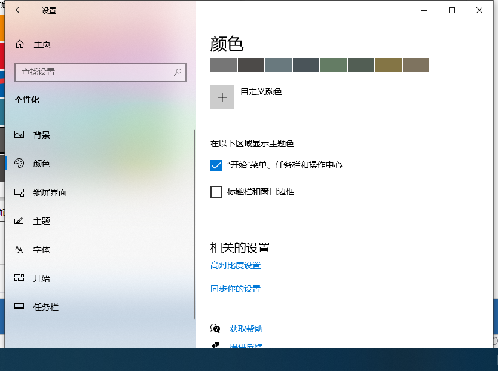
Task: Click the Start menu settings icon
Action: (20, 278)
